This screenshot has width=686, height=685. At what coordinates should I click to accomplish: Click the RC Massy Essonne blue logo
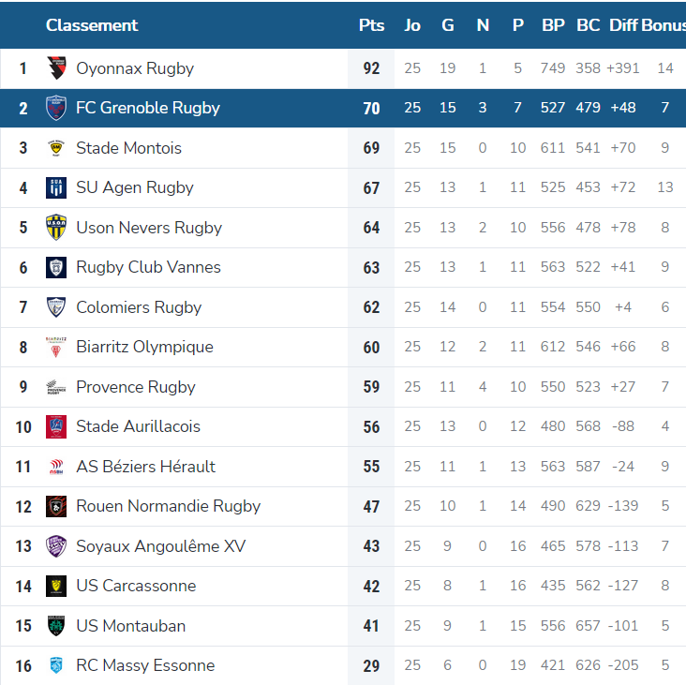point(56,665)
